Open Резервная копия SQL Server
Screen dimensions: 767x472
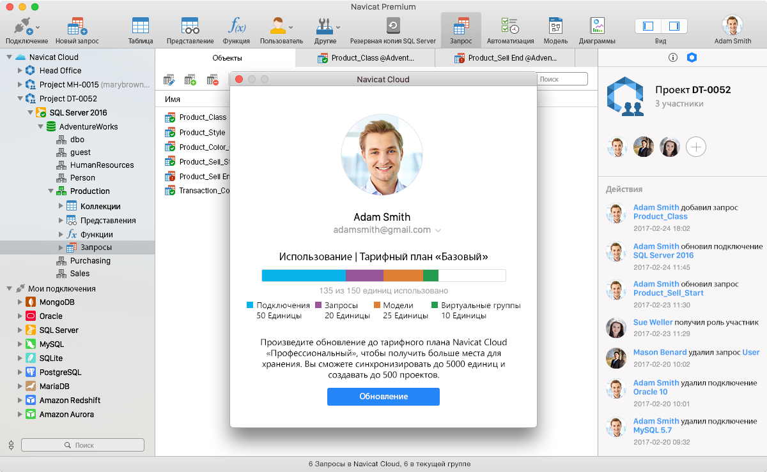392,26
